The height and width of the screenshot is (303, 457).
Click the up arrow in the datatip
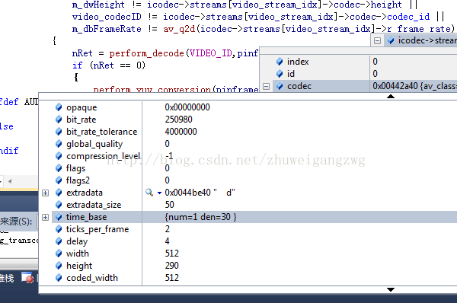[x=391, y=96]
